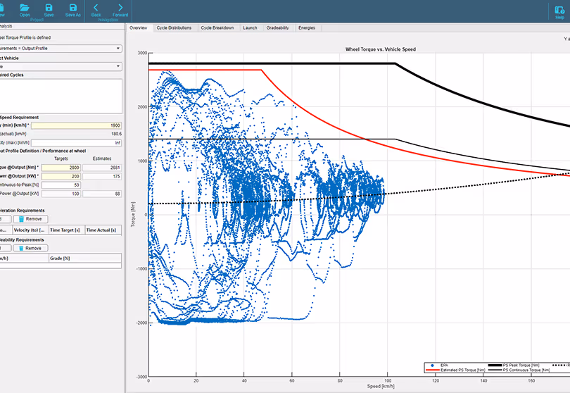Click the Torque [Nm] axis label
This screenshot has height=393, width=570.
click(x=133, y=215)
